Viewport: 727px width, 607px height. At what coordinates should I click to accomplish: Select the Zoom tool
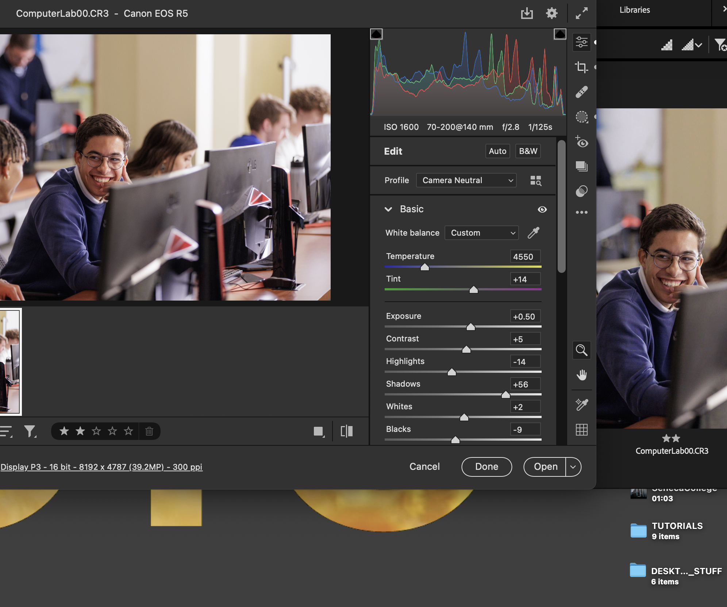pyautogui.click(x=581, y=350)
